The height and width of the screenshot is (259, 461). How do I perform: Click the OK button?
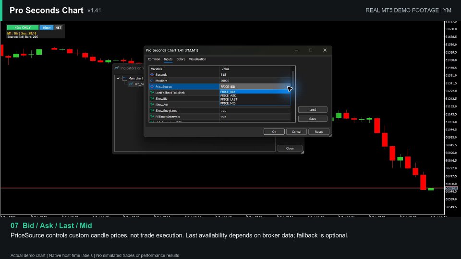coord(274,132)
